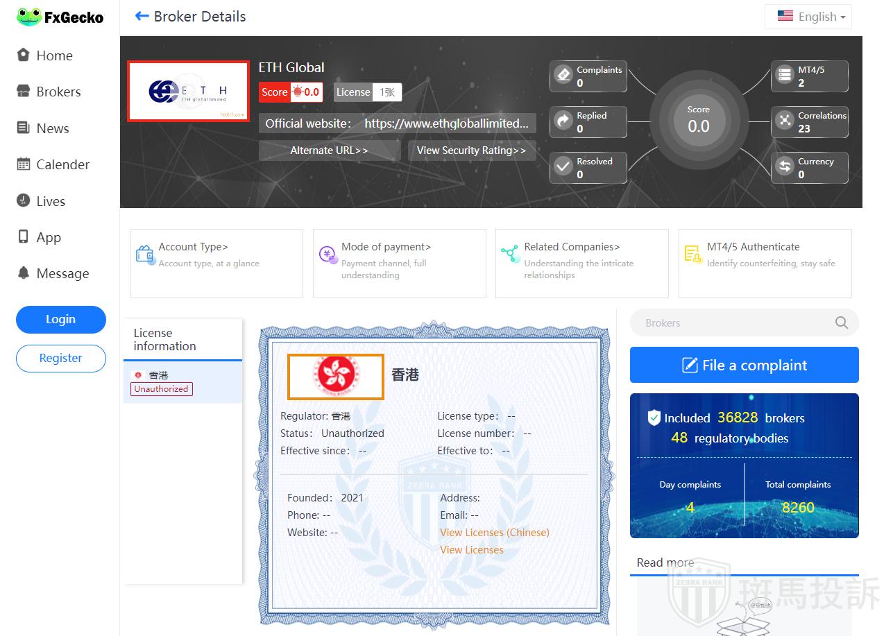Click the back arrow beside Broker Details
Screen dimensions: 893x636
pos(142,16)
